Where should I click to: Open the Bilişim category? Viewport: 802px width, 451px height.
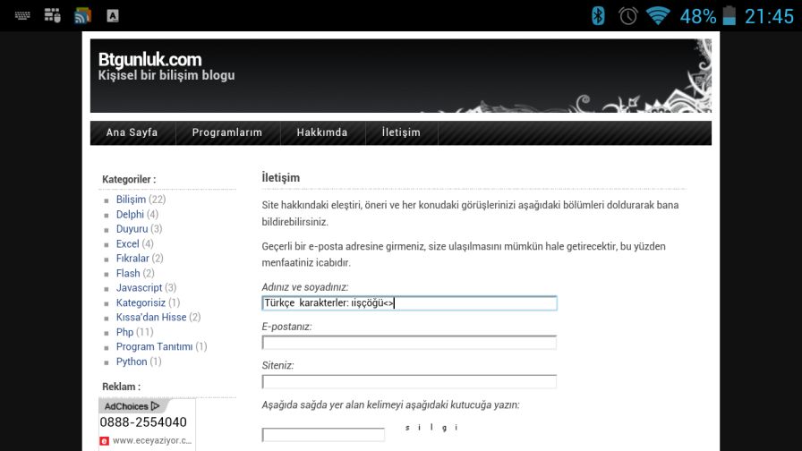pos(131,200)
